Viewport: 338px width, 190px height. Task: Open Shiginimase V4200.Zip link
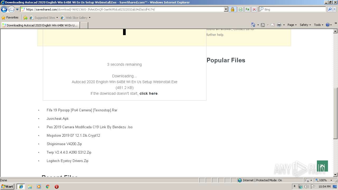click(x=64, y=144)
